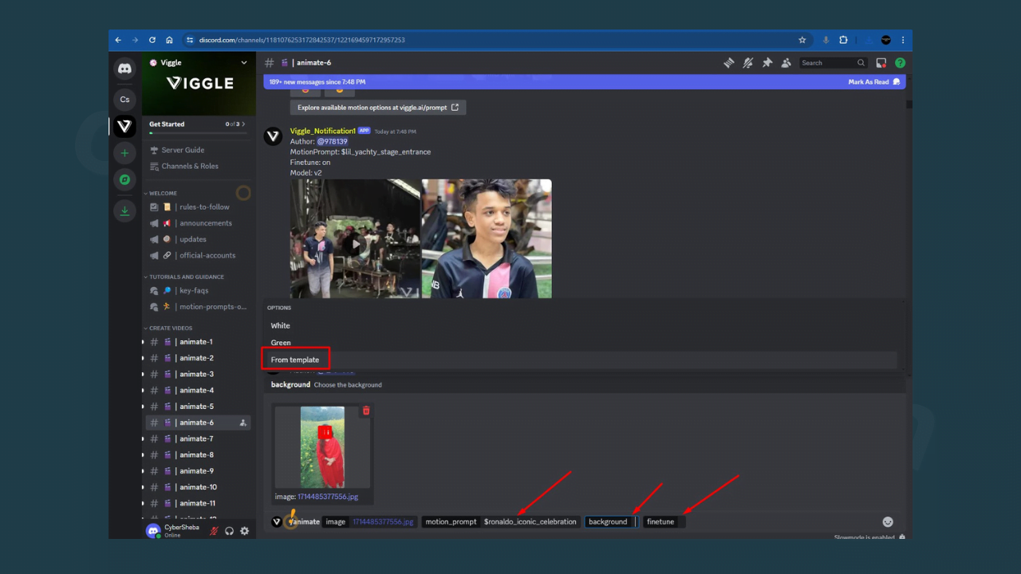Image resolution: width=1021 pixels, height=574 pixels.
Task: Toggle microphone mute for CyberSheba
Action: pos(214,531)
